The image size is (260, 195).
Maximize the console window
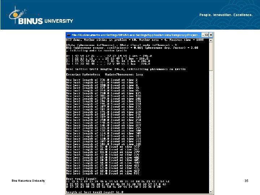207,35
